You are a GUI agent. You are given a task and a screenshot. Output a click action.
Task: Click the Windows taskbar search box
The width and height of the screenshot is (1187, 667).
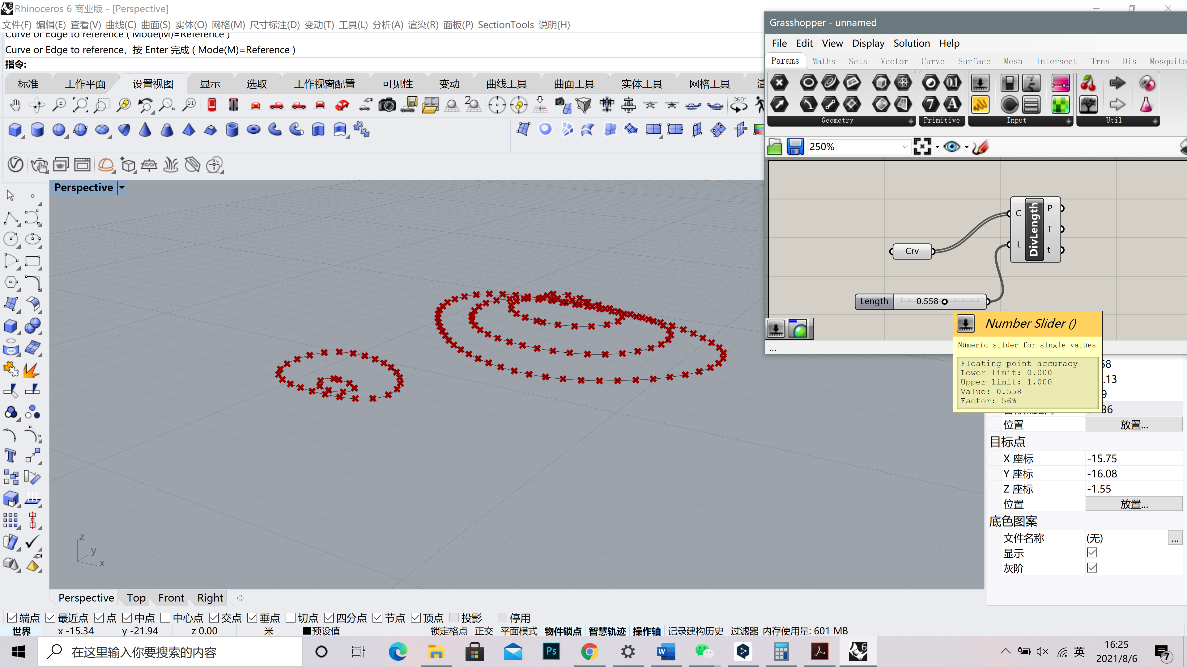tap(170, 652)
